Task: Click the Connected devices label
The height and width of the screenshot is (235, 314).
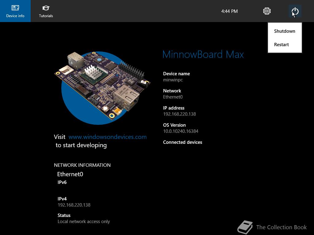Action: click(x=182, y=142)
